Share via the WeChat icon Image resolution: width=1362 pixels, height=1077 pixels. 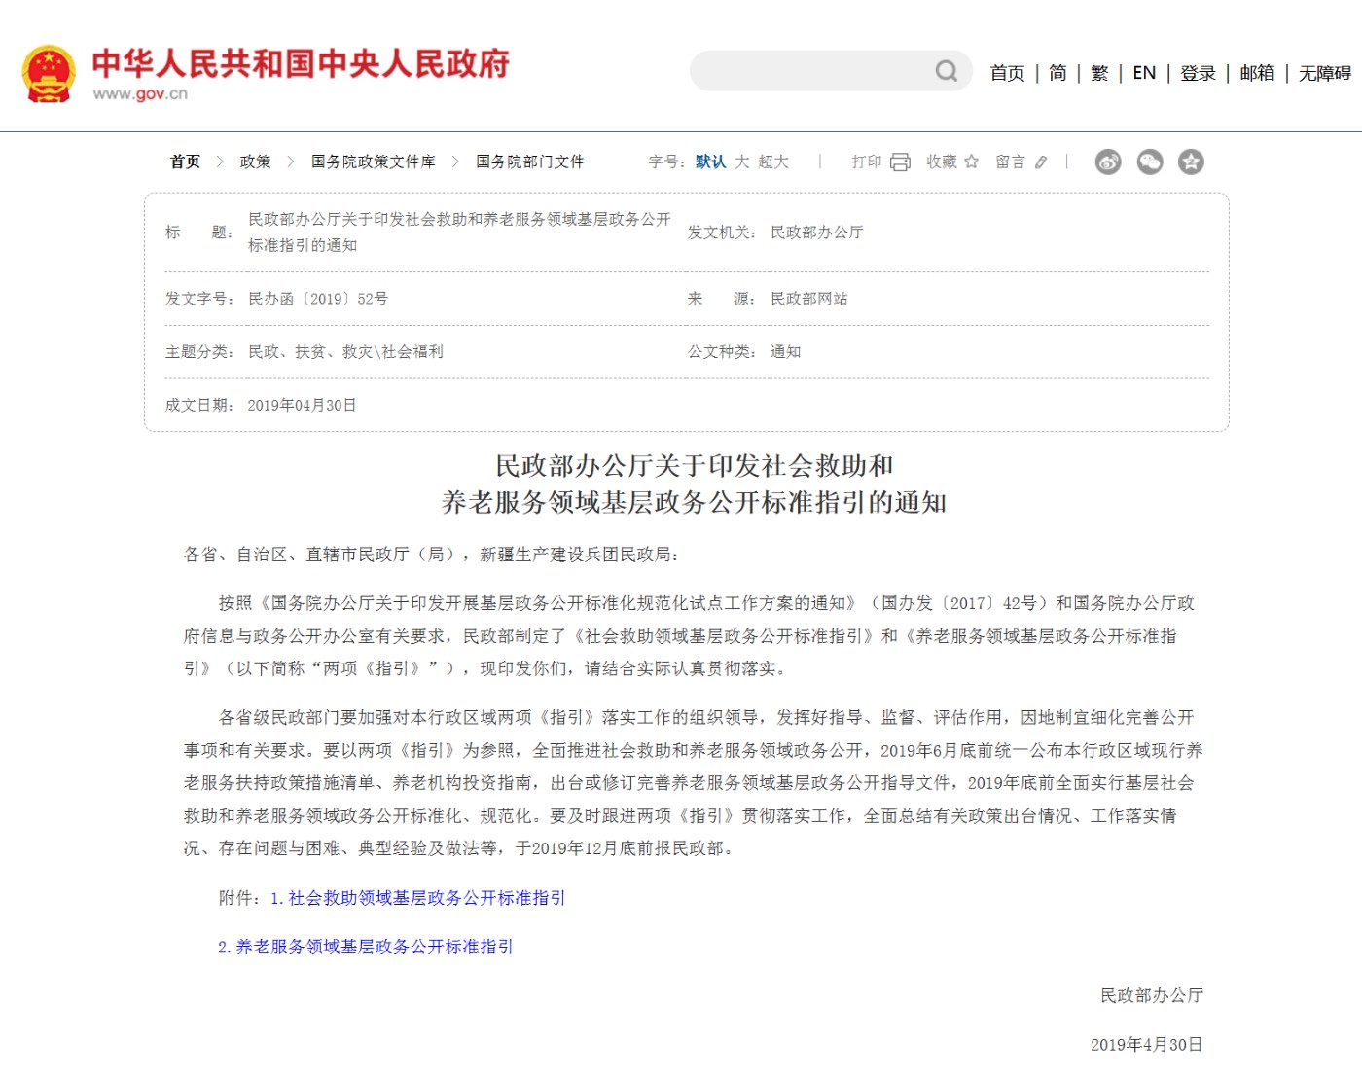(1150, 162)
